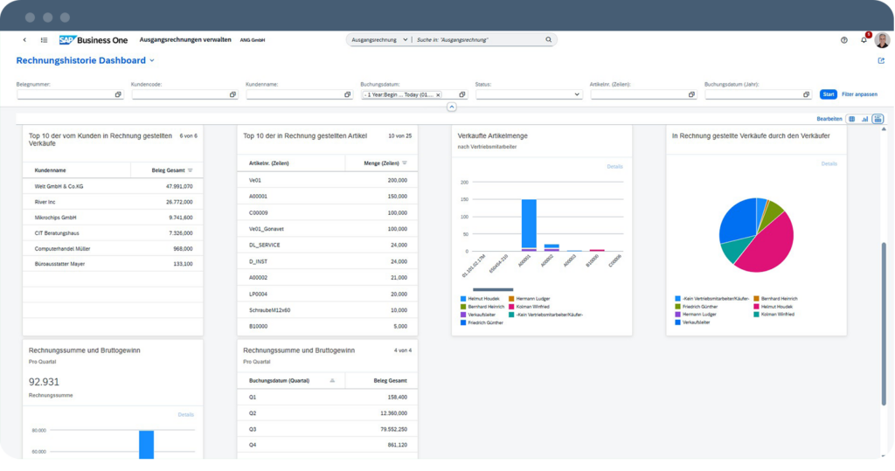Select the Computerhandel Müller row

click(113, 248)
